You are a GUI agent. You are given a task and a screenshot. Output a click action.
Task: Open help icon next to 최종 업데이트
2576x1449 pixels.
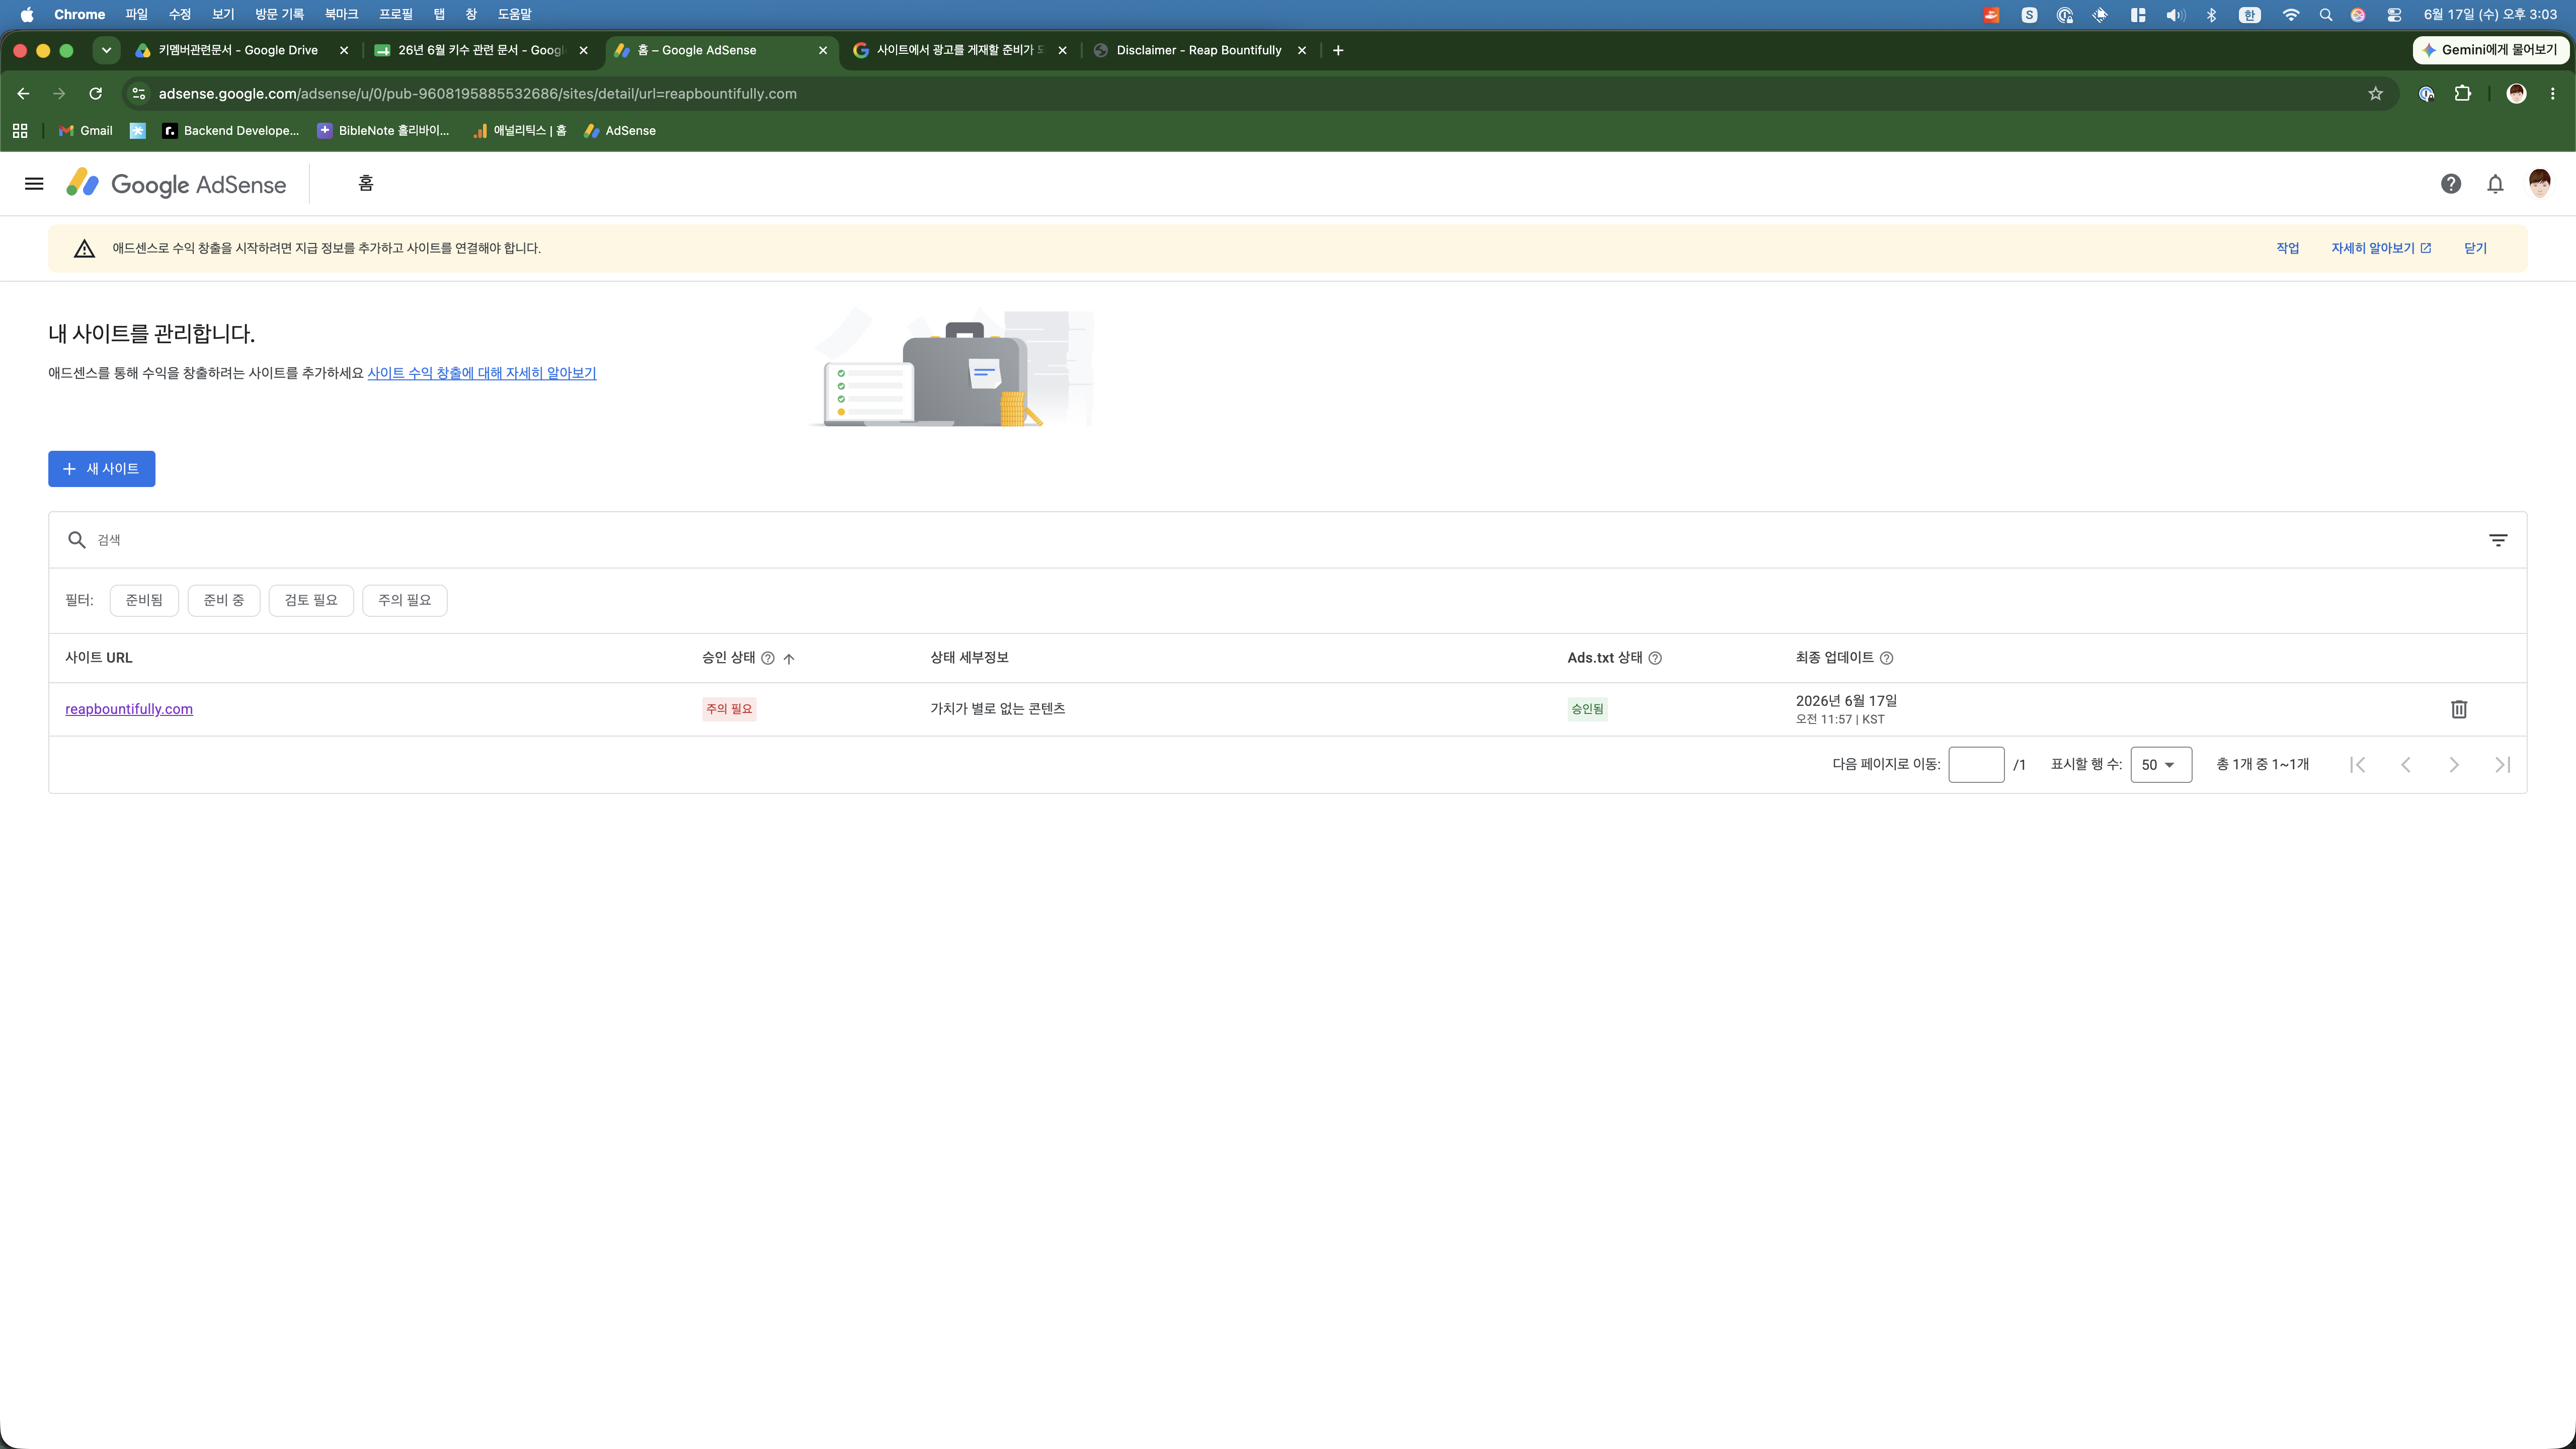point(1886,658)
